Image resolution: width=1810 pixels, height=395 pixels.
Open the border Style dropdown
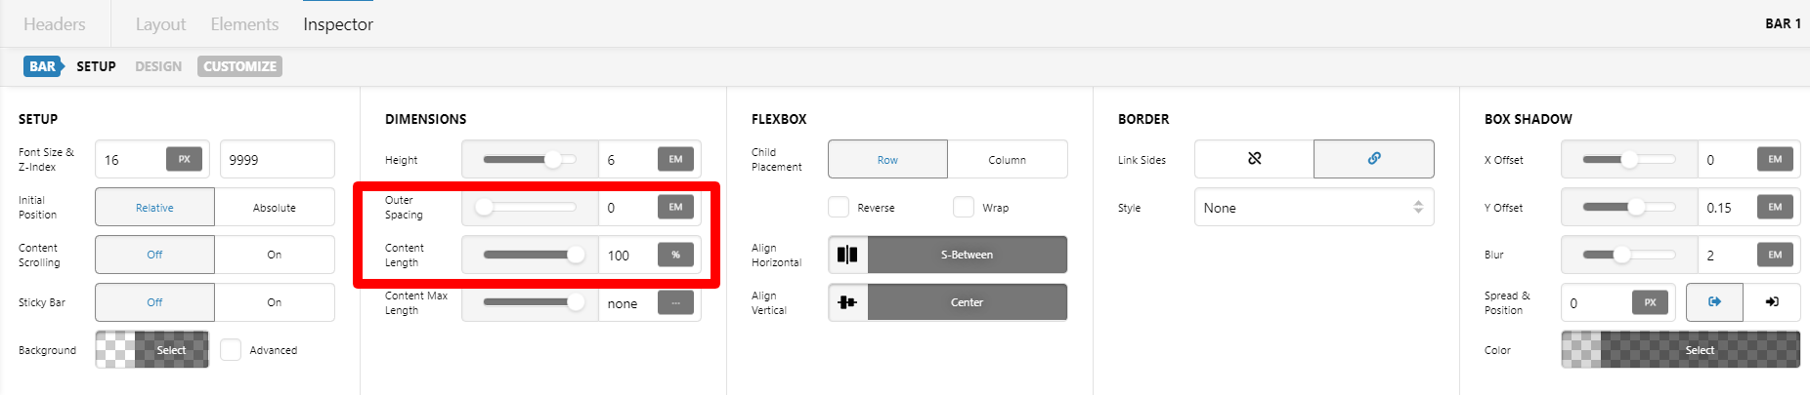pyautogui.click(x=1314, y=207)
